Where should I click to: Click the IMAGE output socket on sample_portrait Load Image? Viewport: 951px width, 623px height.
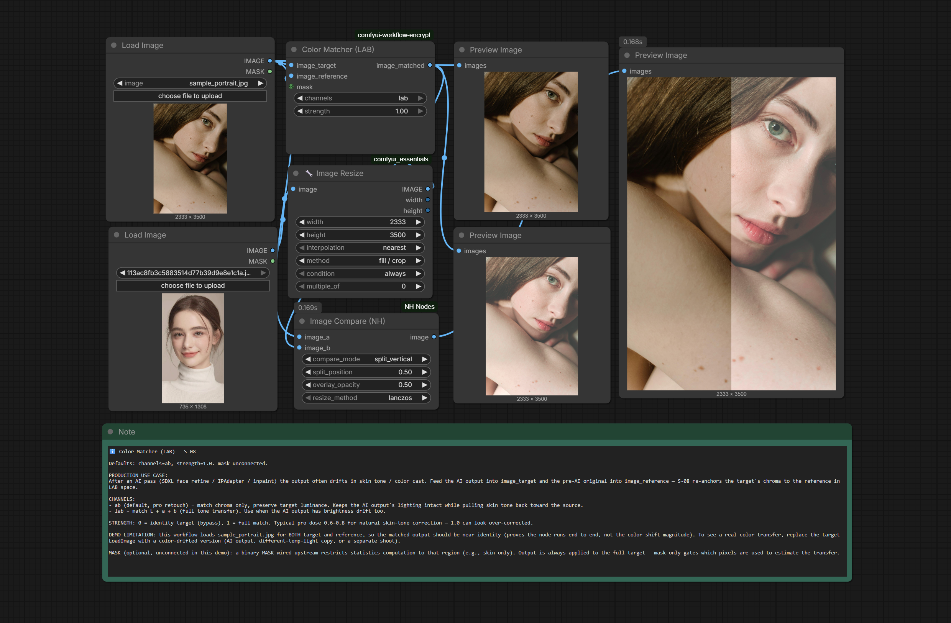pyautogui.click(x=270, y=61)
